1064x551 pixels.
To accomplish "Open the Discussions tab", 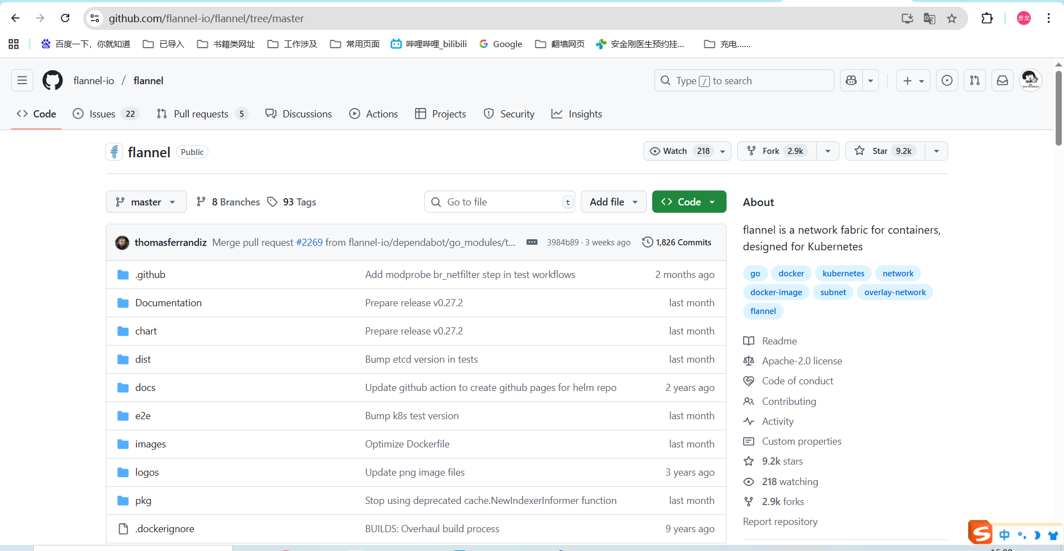I will [x=299, y=114].
